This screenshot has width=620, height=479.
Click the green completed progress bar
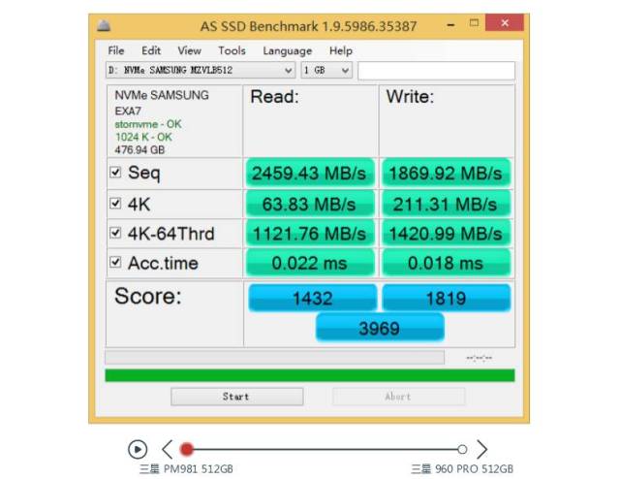[x=310, y=375]
